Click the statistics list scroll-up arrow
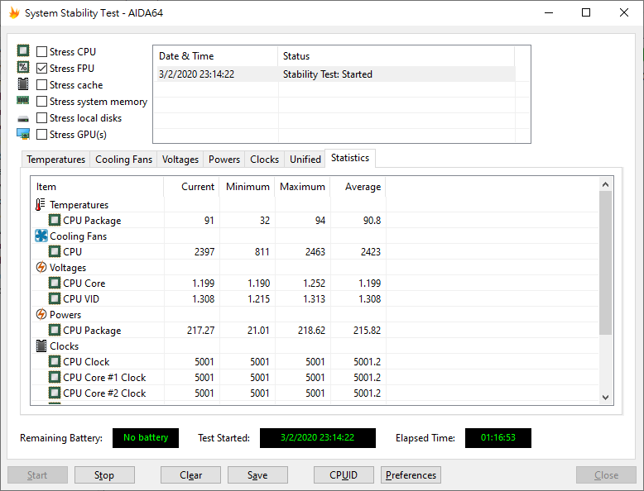The width and height of the screenshot is (644, 491). pos(605,184)
